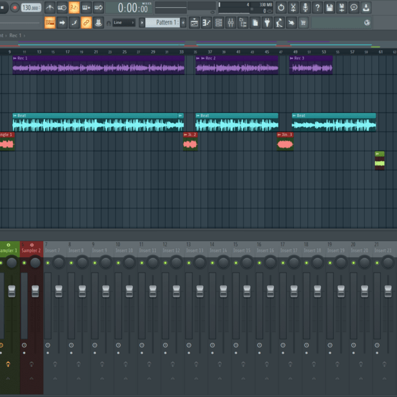Open the plugin picker plug icon
Screen dimensions: 397x397
pyautogui.click(x=267, y=23)
